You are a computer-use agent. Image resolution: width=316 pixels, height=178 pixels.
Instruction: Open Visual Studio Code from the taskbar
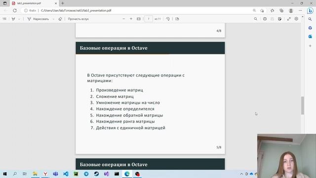[x=66, y=174]
